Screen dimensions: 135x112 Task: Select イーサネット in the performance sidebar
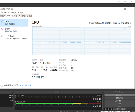14,37
